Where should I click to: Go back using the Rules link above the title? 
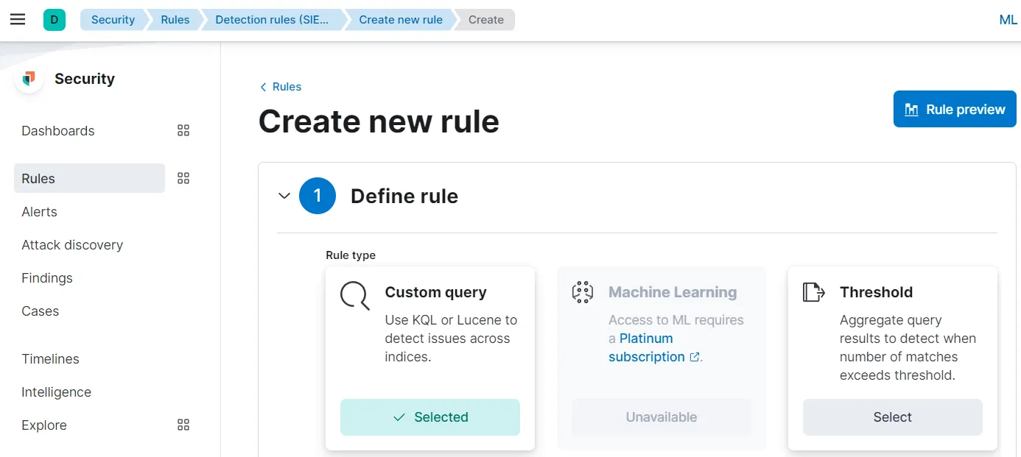tap(281, 86)
